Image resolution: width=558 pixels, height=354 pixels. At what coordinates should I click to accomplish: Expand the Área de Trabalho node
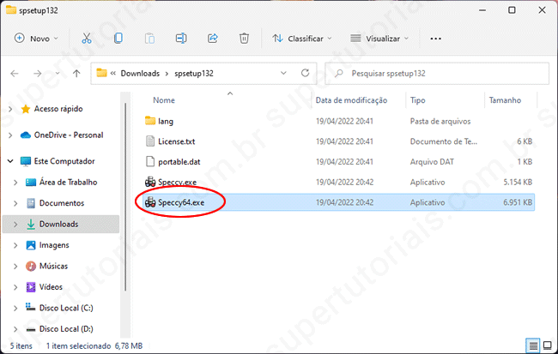15,182
